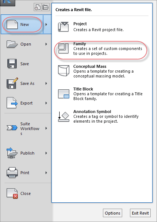Select the Project file icon
Screen dimensions: 157x222
click(x=63, y=27)
